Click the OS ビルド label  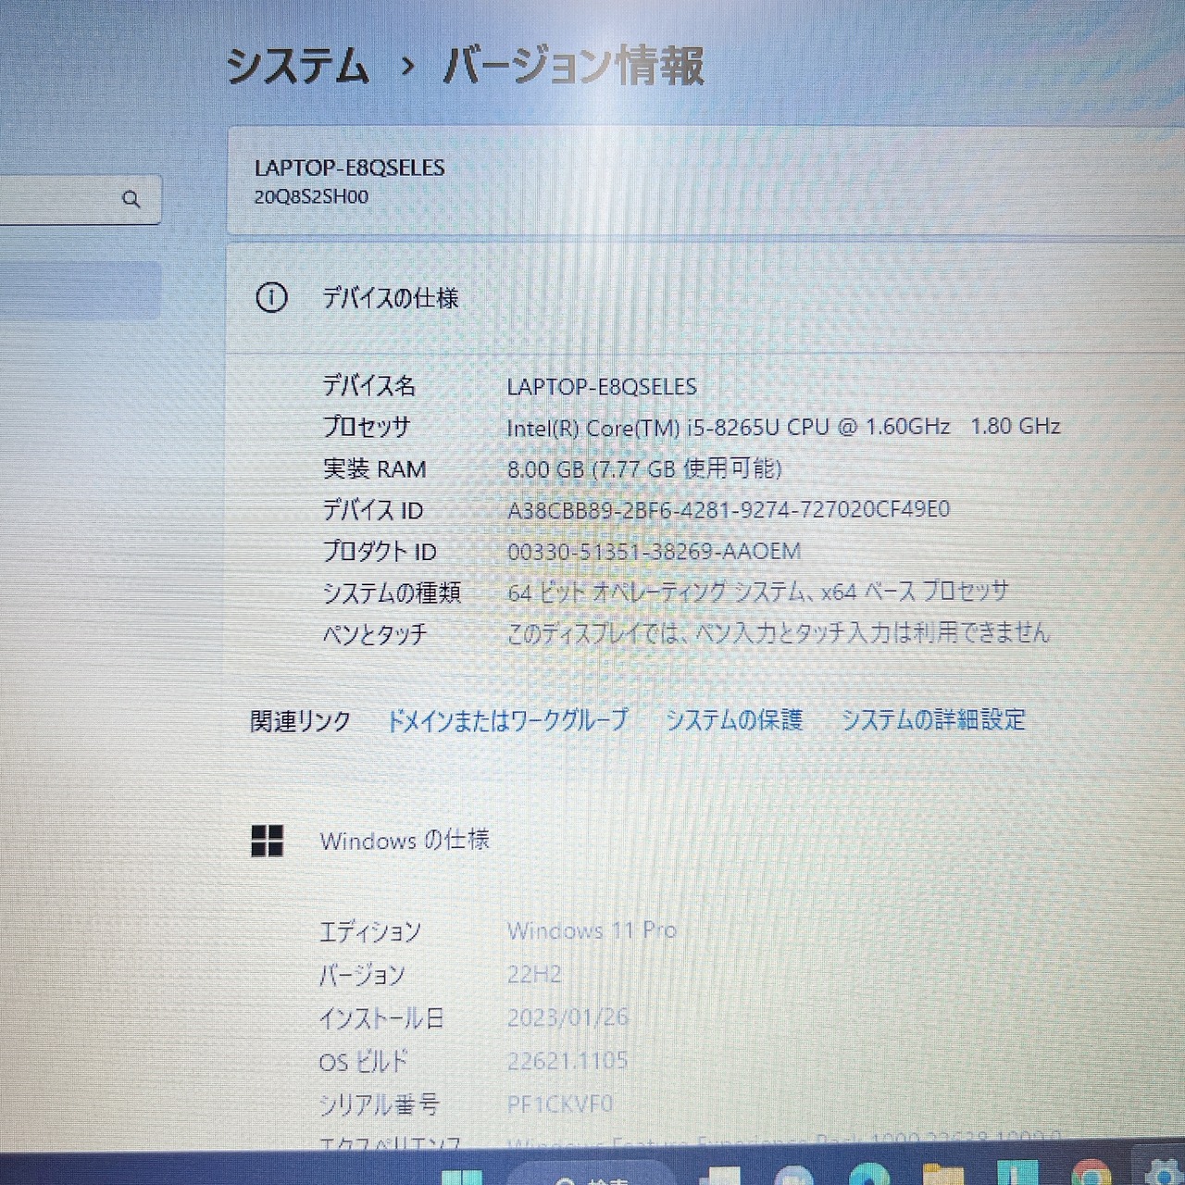(363, 1062)
